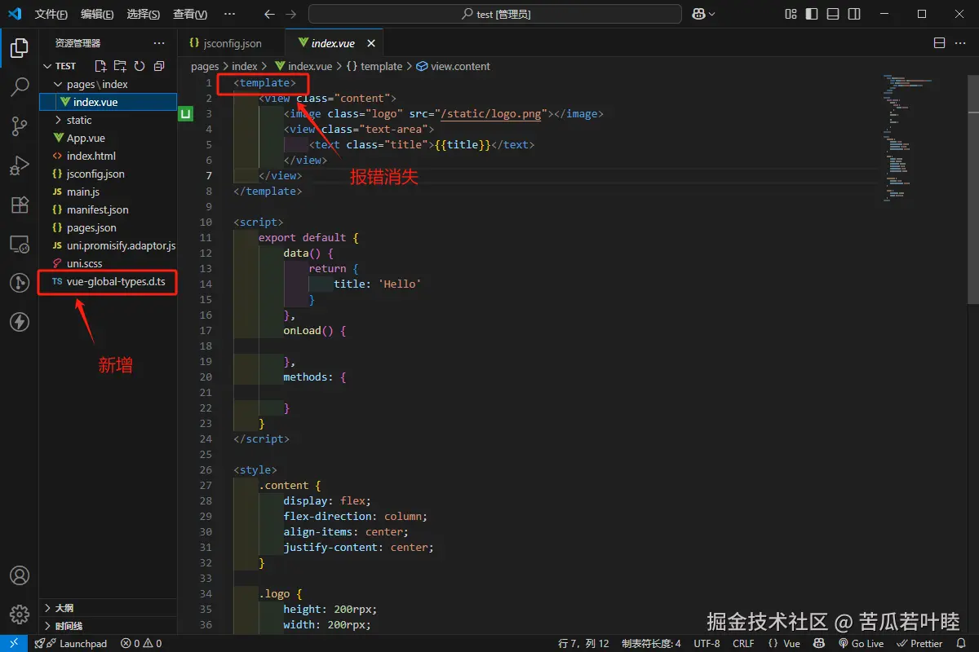Open the Source Control view

click(20, 126)
